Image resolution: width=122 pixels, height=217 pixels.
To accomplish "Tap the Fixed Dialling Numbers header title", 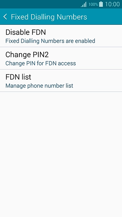I will click(x=49, y=17).
